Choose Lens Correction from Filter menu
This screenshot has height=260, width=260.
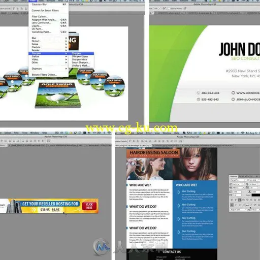(x=49, y=23)
